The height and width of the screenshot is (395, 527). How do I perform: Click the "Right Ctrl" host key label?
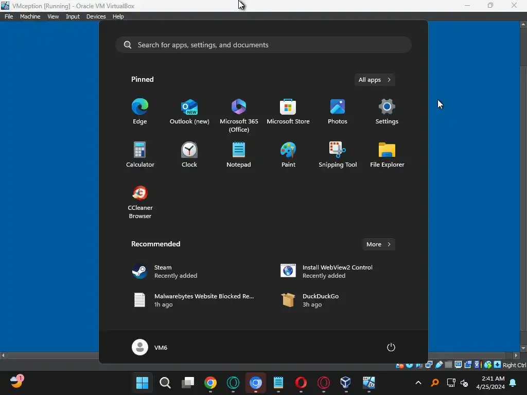point(515,365)
